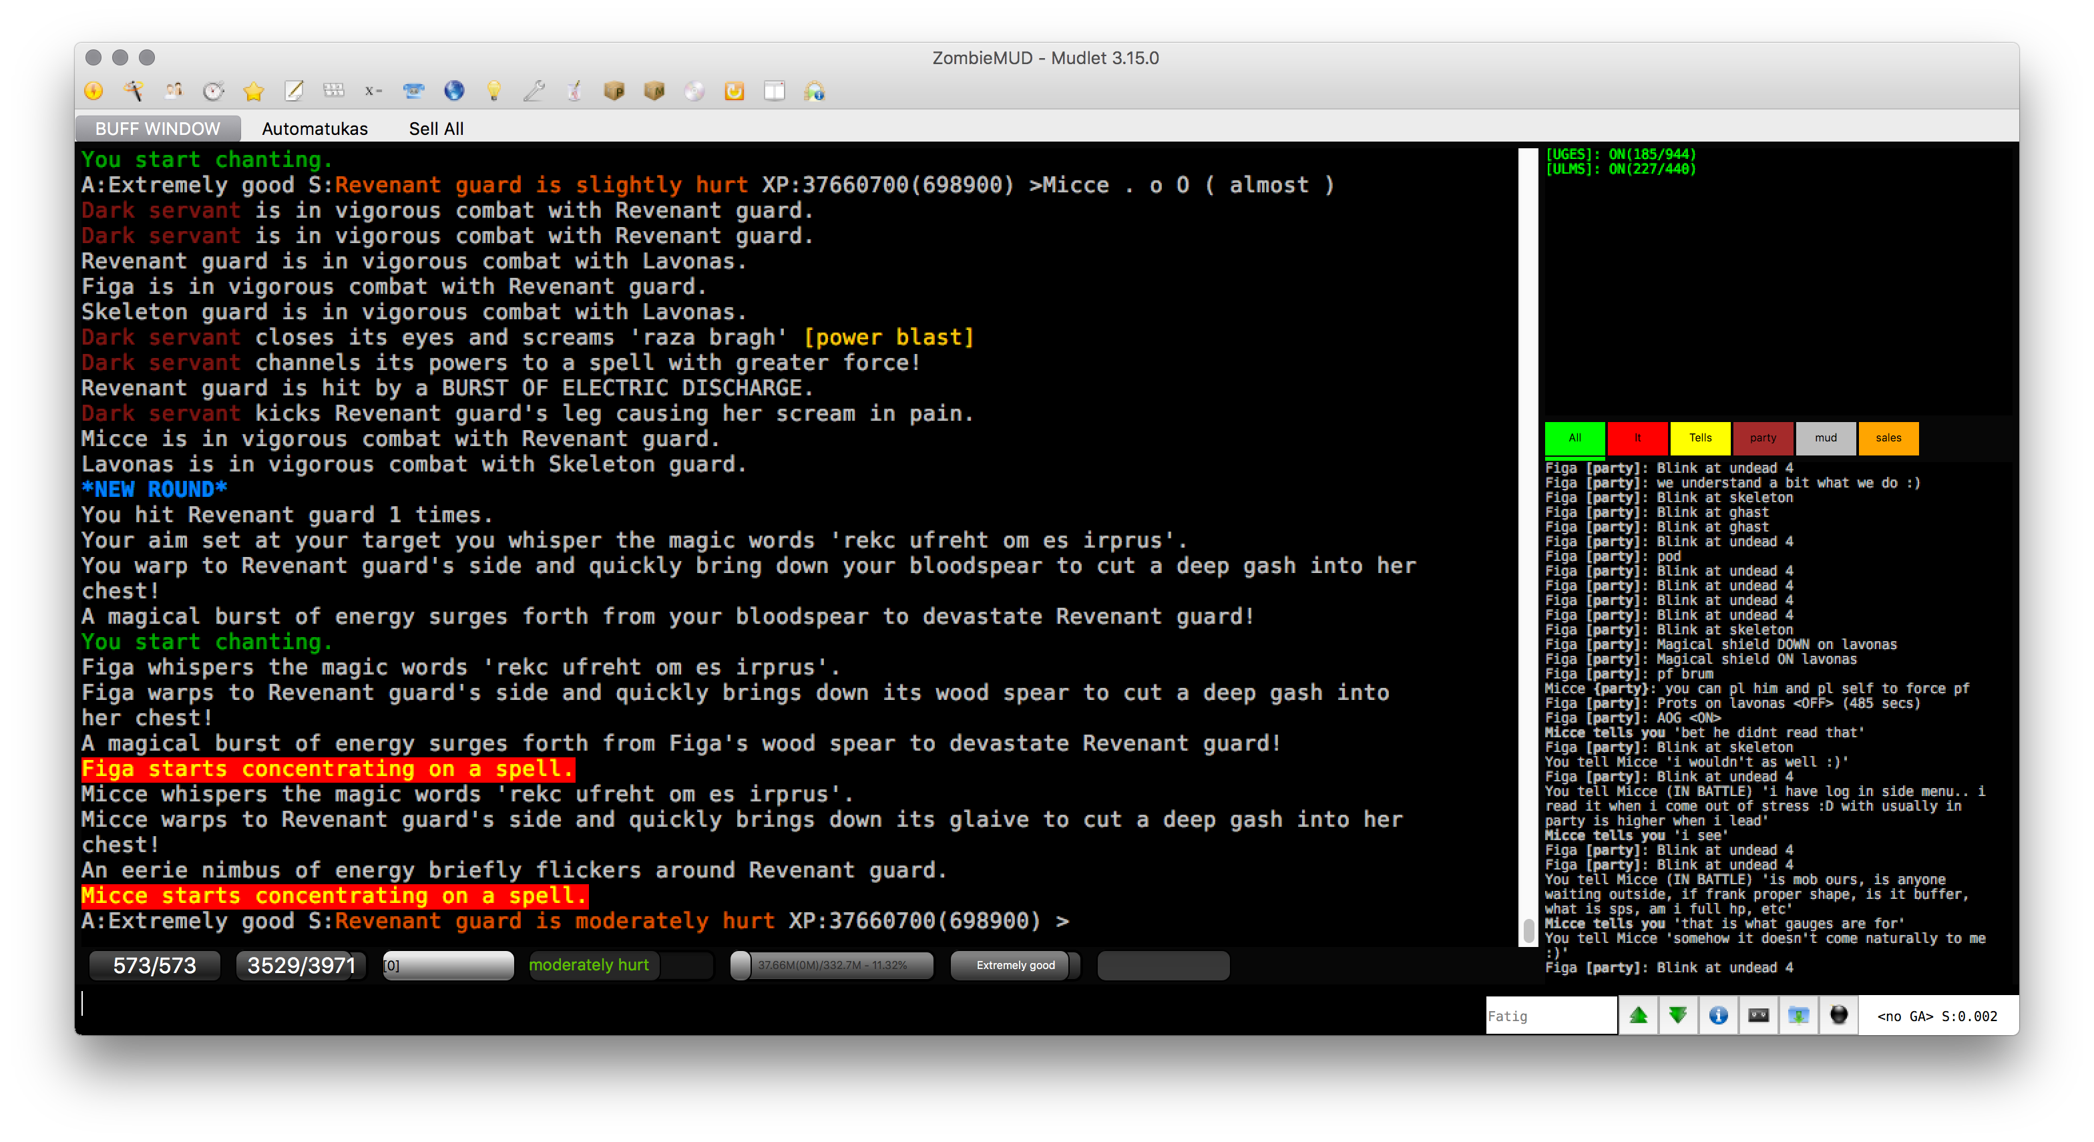Open the Buttons editor (star icon)
Viewport: 2094px width, 1142px height.
click(x=254, y=91)
